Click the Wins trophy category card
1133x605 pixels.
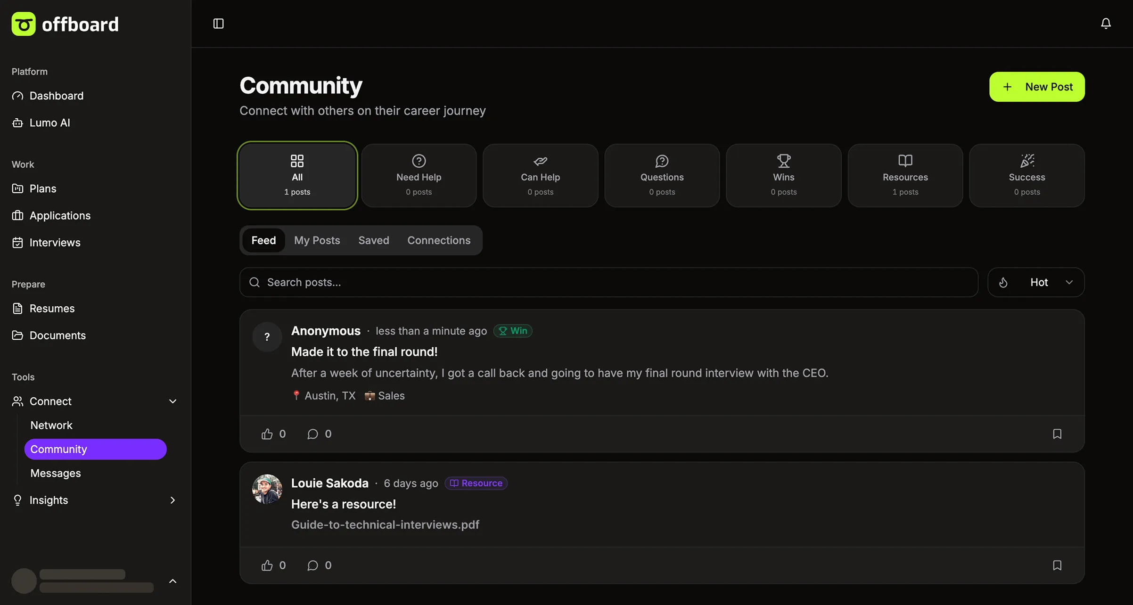pos(783,175)
